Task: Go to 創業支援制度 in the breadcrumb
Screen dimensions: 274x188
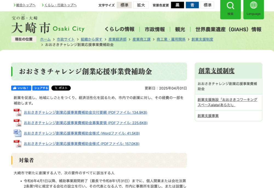Action: (x=202, y=39)
